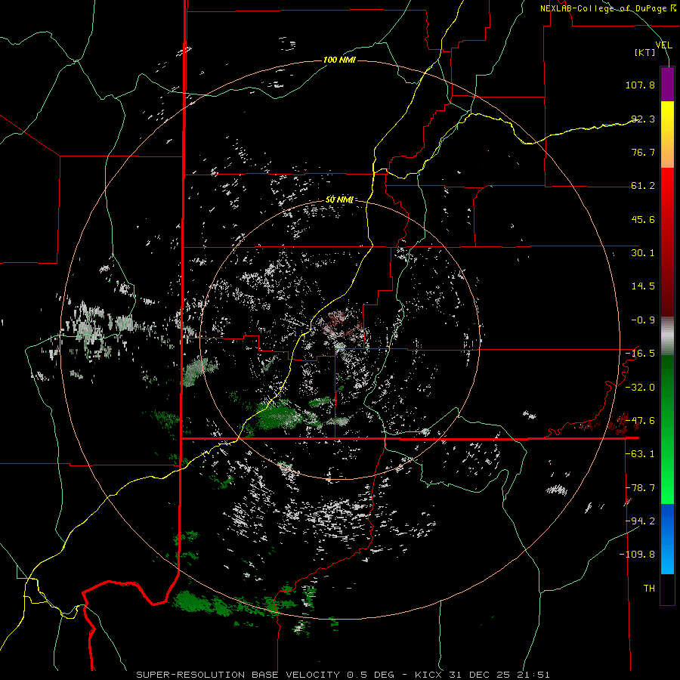Pick the purple segment of the color bar
The image size is (680, 680).
[x=667, y=84]
